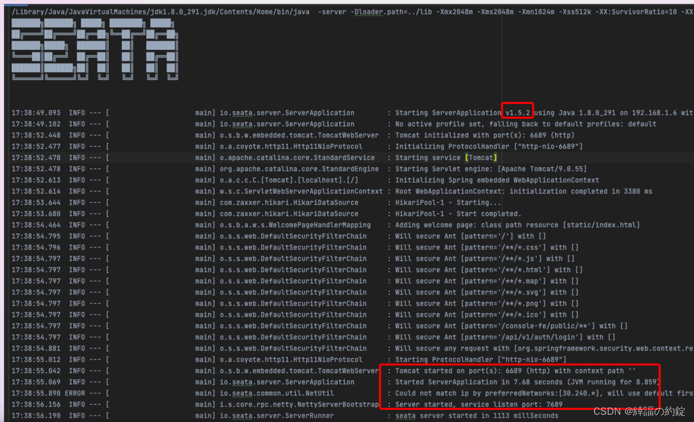
Task: Select "HikariPool-1 - Start completed." message
Action: [458, 213]
